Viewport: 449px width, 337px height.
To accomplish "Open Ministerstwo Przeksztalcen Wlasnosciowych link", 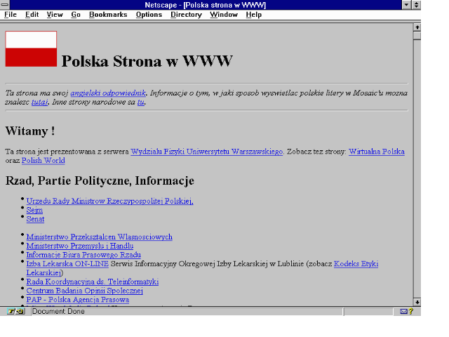I will click(100, 237).
